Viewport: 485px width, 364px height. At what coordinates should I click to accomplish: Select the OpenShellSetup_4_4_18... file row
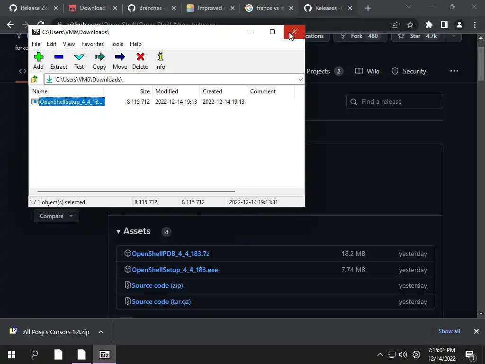(x=68, y=101)
